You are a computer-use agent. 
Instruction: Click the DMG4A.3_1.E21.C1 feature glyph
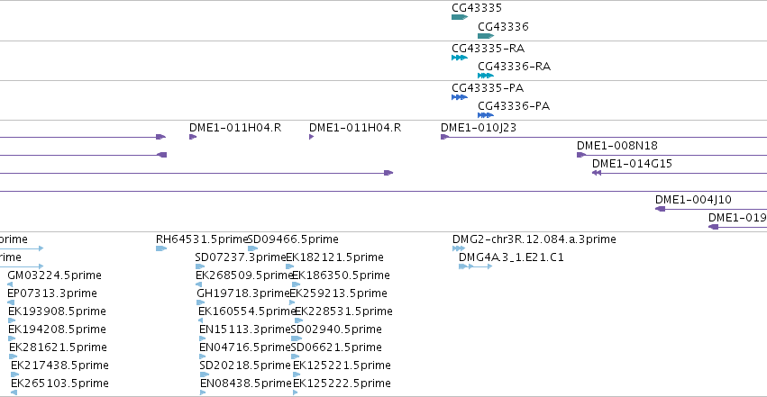(x=476, y=266)
